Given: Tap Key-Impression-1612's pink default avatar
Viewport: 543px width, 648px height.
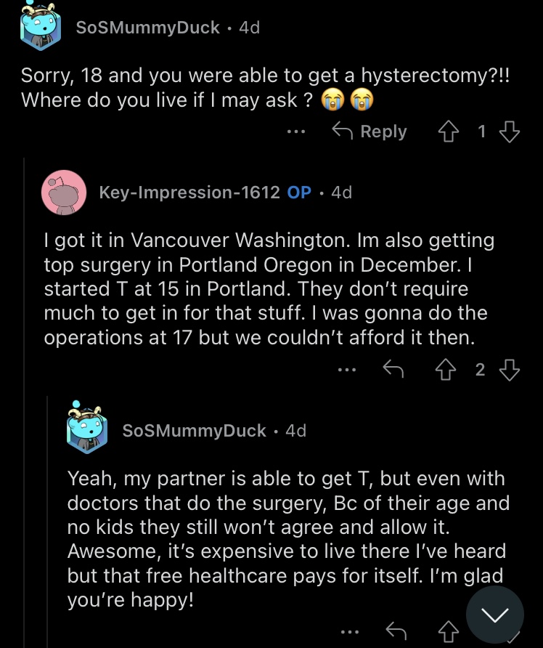Looking at the screenshot, I should coord(64,193).
